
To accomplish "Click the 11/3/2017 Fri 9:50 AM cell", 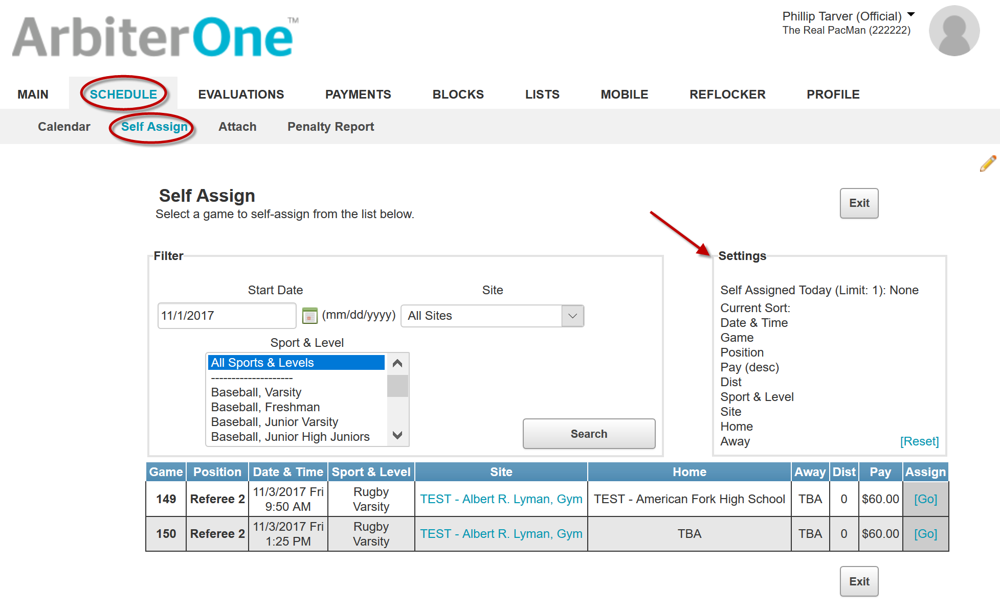I will [x=288, y=499].
